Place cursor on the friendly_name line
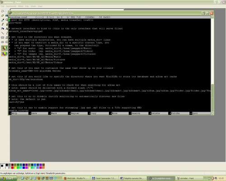 tap(35, 71)
